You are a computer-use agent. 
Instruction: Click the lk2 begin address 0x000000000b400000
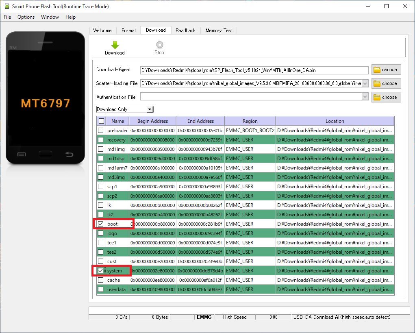[x=153, y=214]
